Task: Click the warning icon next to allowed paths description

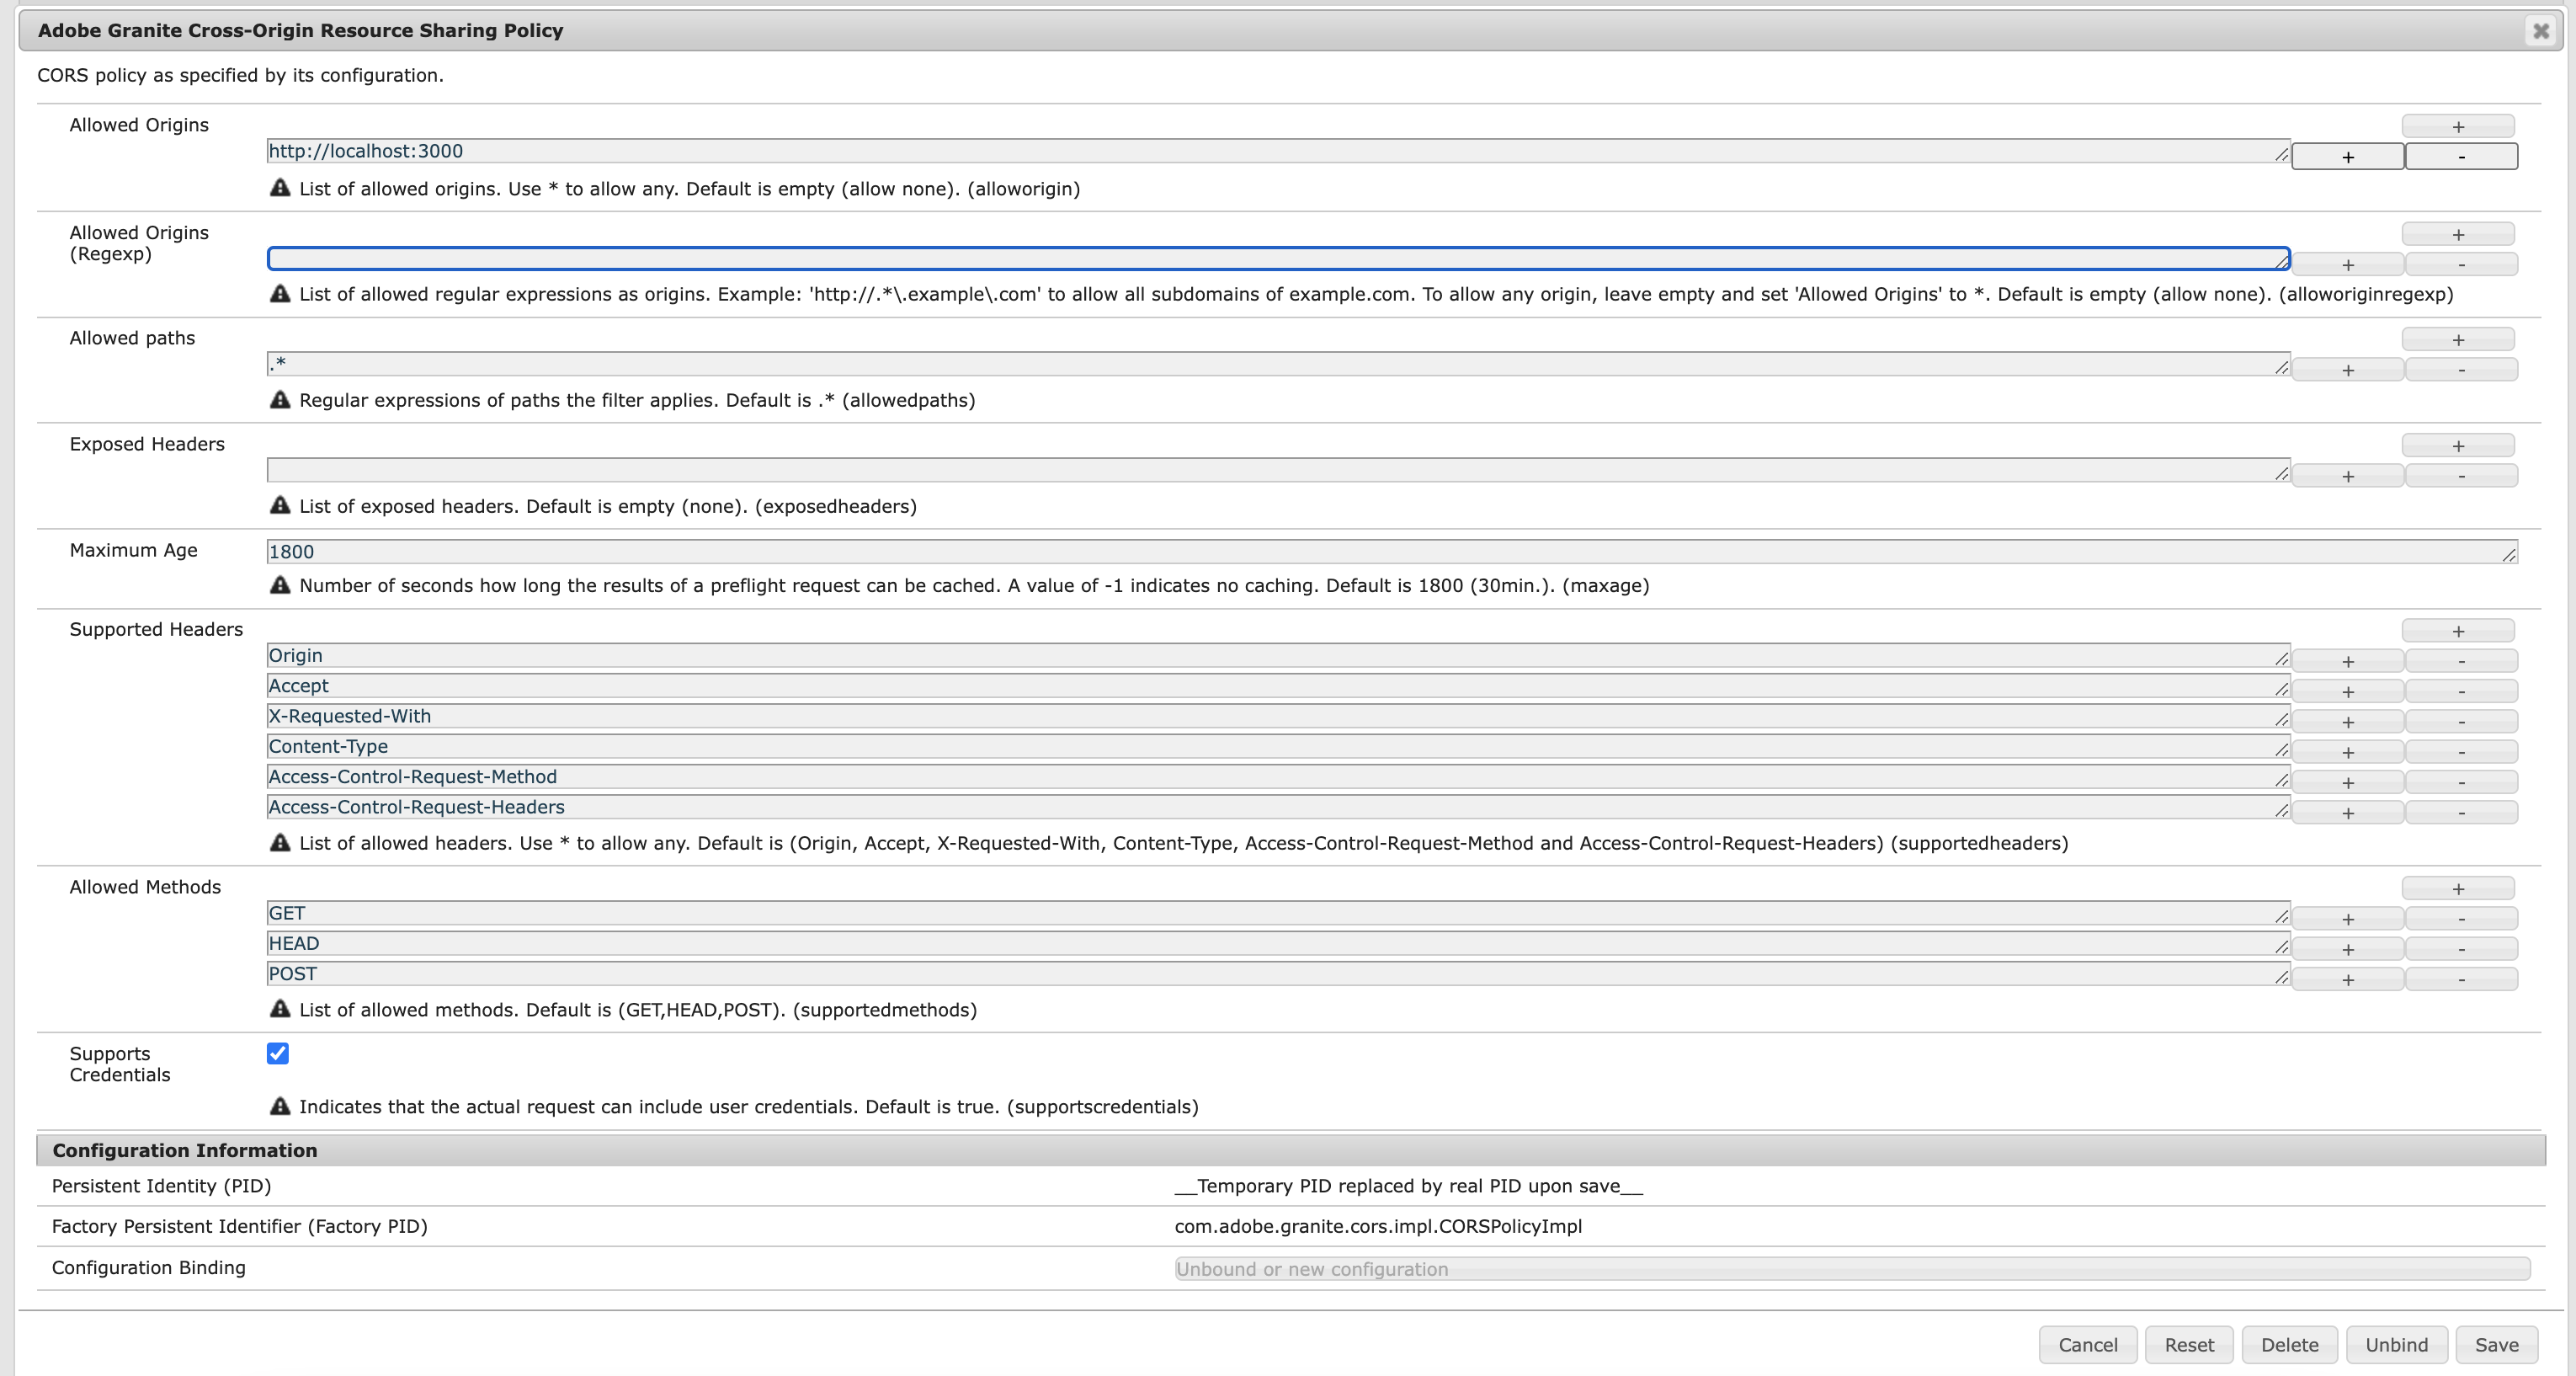Action: 281,399
